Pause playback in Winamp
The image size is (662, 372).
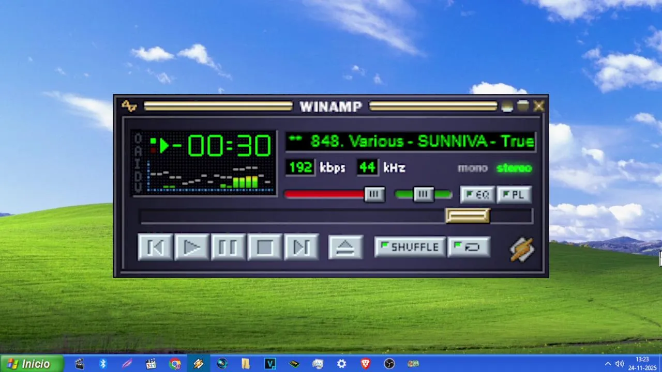coord(228,247)
